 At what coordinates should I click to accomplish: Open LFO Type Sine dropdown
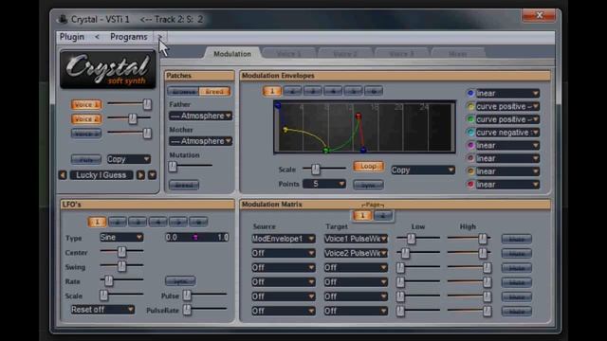tap(121, 238)
